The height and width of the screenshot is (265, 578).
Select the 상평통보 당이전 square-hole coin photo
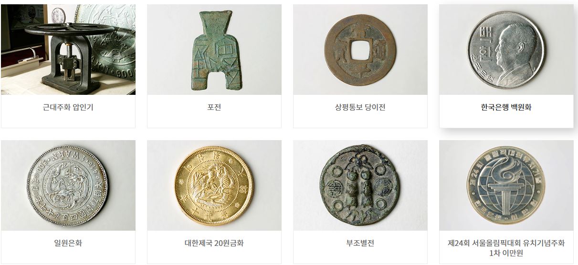(360, 50)
